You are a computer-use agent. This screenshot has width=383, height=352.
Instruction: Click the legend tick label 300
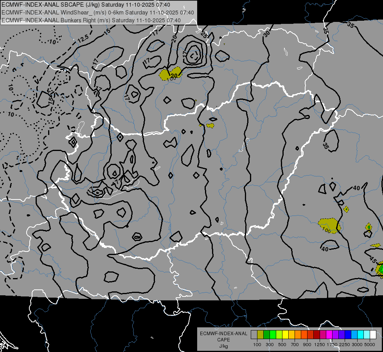pyautogui.click(x=270, y=345)
